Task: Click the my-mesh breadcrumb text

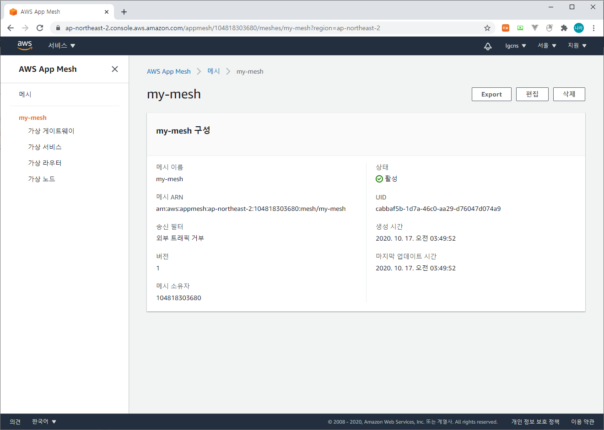Action: pos(250,71)
